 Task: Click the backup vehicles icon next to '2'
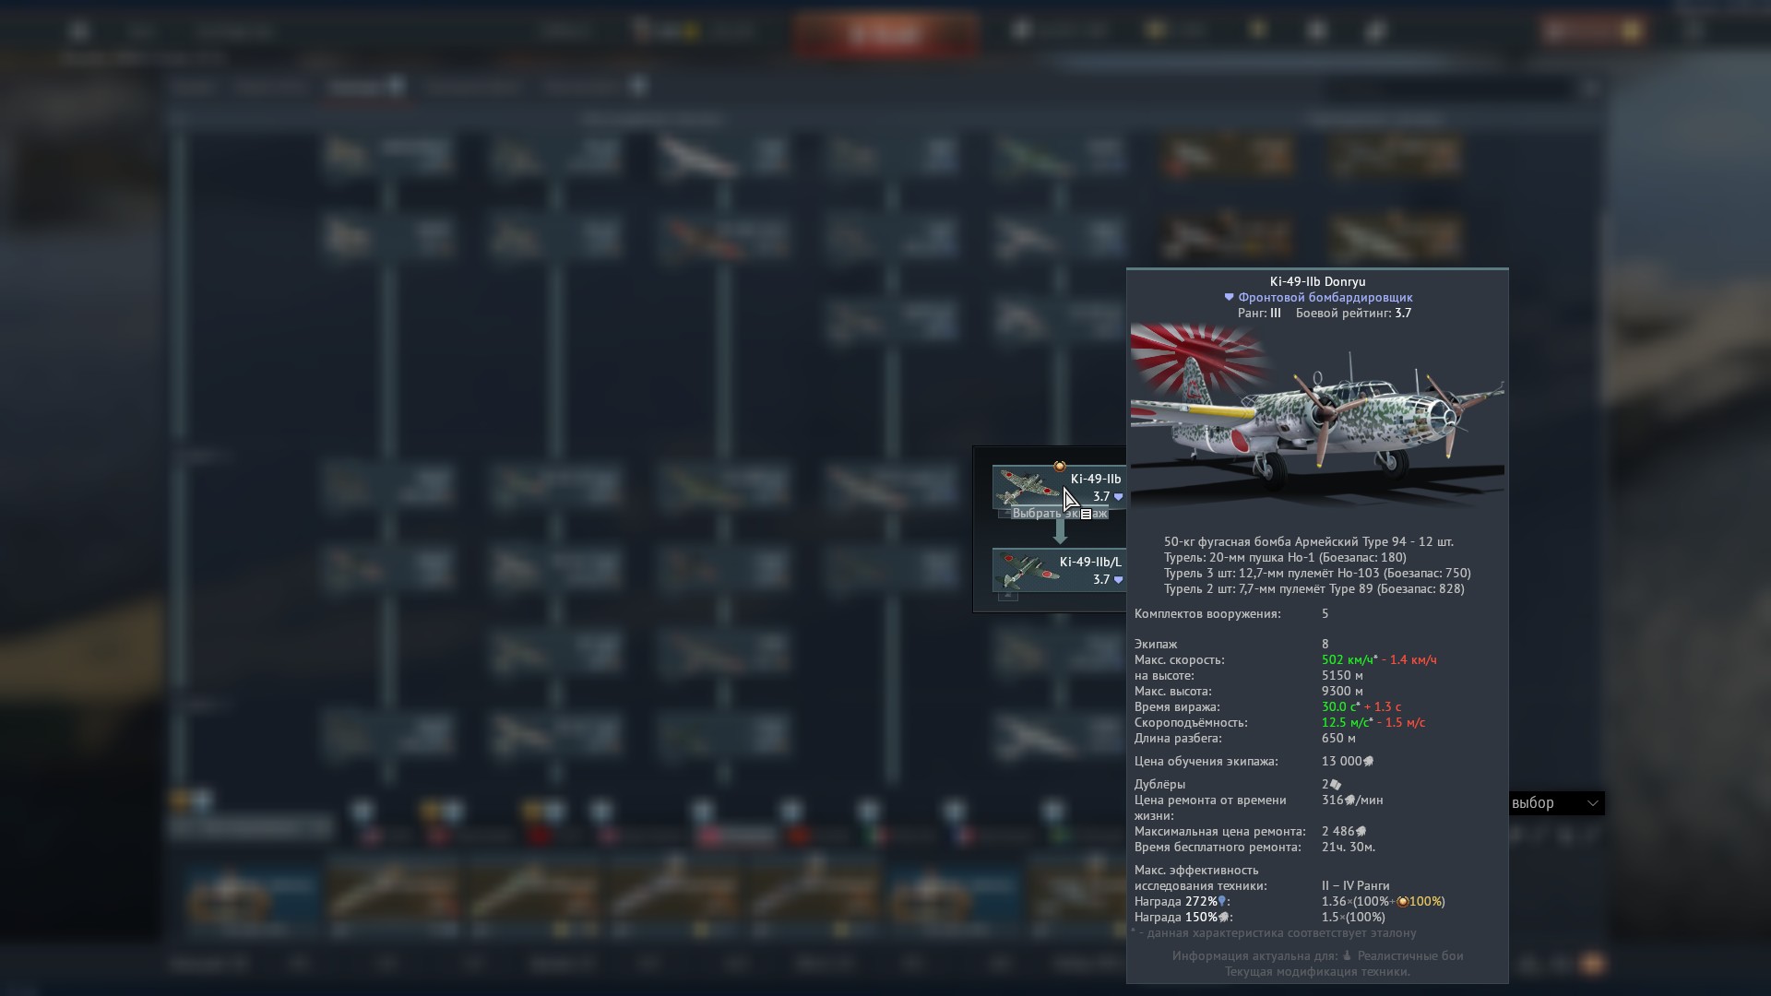coord(1336,785)
